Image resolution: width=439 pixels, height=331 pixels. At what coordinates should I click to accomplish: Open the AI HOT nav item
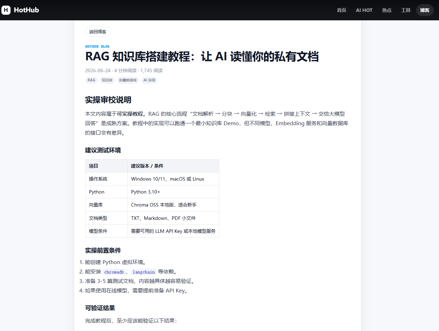point(364,10)
